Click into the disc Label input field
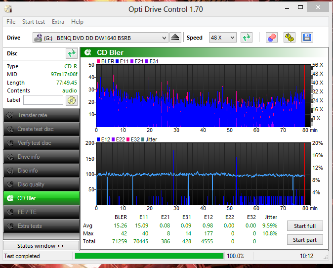The height and width of the screenshot is (268, 333). pos(43,100)
